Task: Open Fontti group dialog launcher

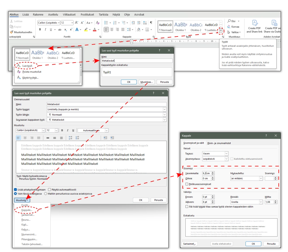Action: pyautogui.click(x=100, y=37)
